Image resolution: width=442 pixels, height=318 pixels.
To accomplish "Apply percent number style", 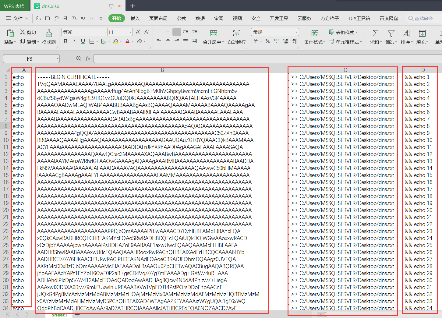I will [267, 41].
